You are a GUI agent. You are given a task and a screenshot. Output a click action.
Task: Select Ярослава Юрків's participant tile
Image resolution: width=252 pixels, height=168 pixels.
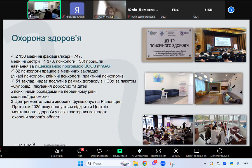77,10
